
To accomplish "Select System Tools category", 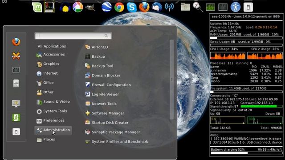I will click(x=52, y=111).
